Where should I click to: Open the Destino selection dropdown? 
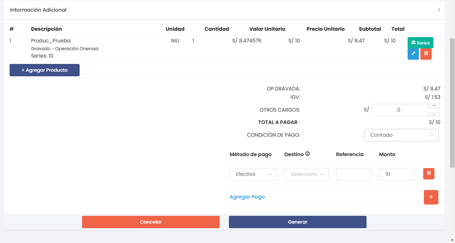pyautogui.click(x=306, y=174)
